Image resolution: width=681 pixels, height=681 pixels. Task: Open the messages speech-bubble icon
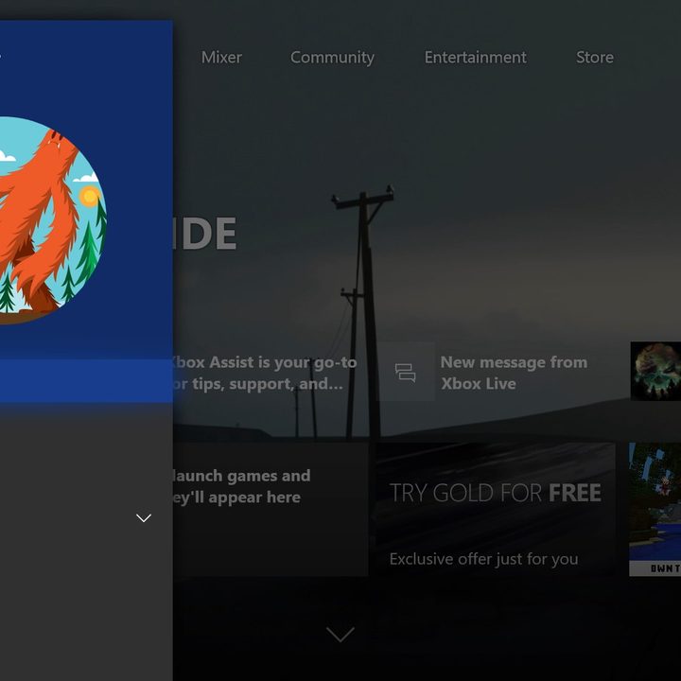pyautogui.click(x=405, y=372)
